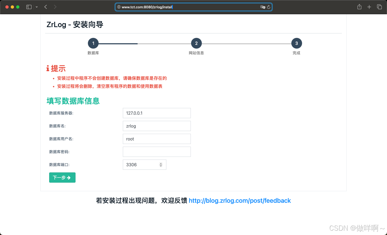
Task: Click the globe site icon in address bar
Action: tap(119, 7)
